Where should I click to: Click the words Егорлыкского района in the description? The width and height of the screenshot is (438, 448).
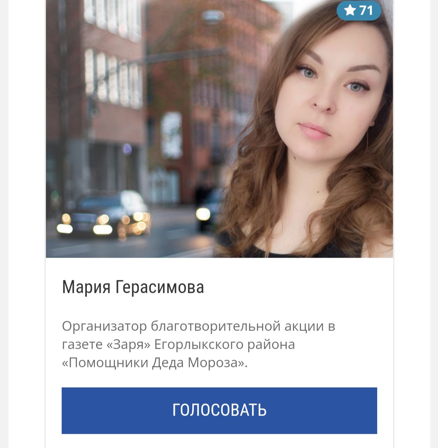pyautogui.click(x=225, y=344)
